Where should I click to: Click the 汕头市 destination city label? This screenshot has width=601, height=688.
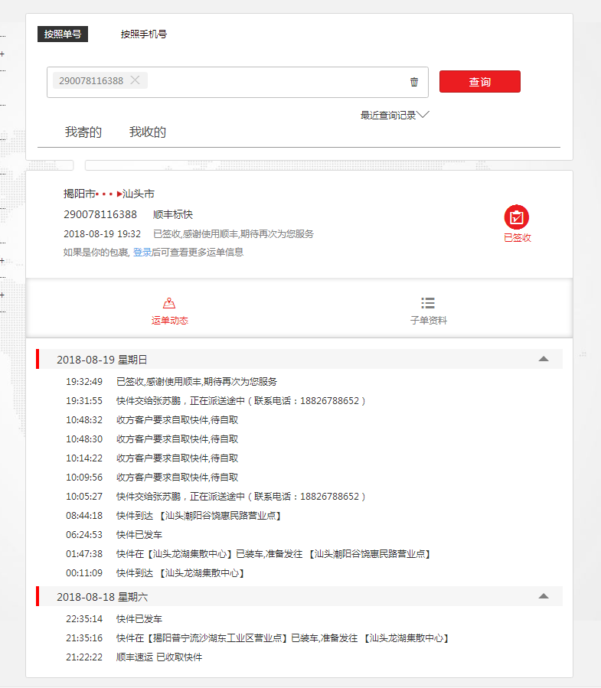pos(139,194)
